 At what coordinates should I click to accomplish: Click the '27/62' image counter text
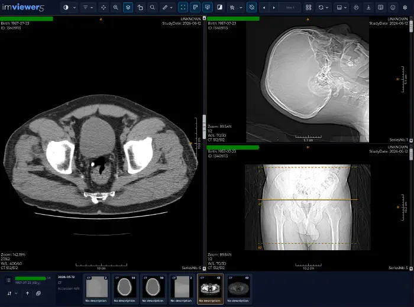point(5,259)
